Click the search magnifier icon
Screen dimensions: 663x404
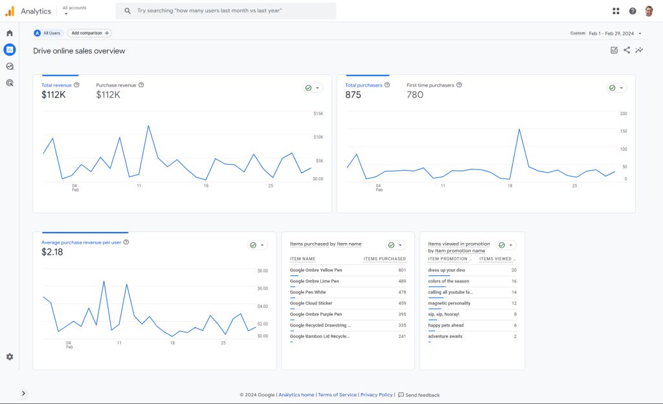pyautogui.click(x=128, y=10)
